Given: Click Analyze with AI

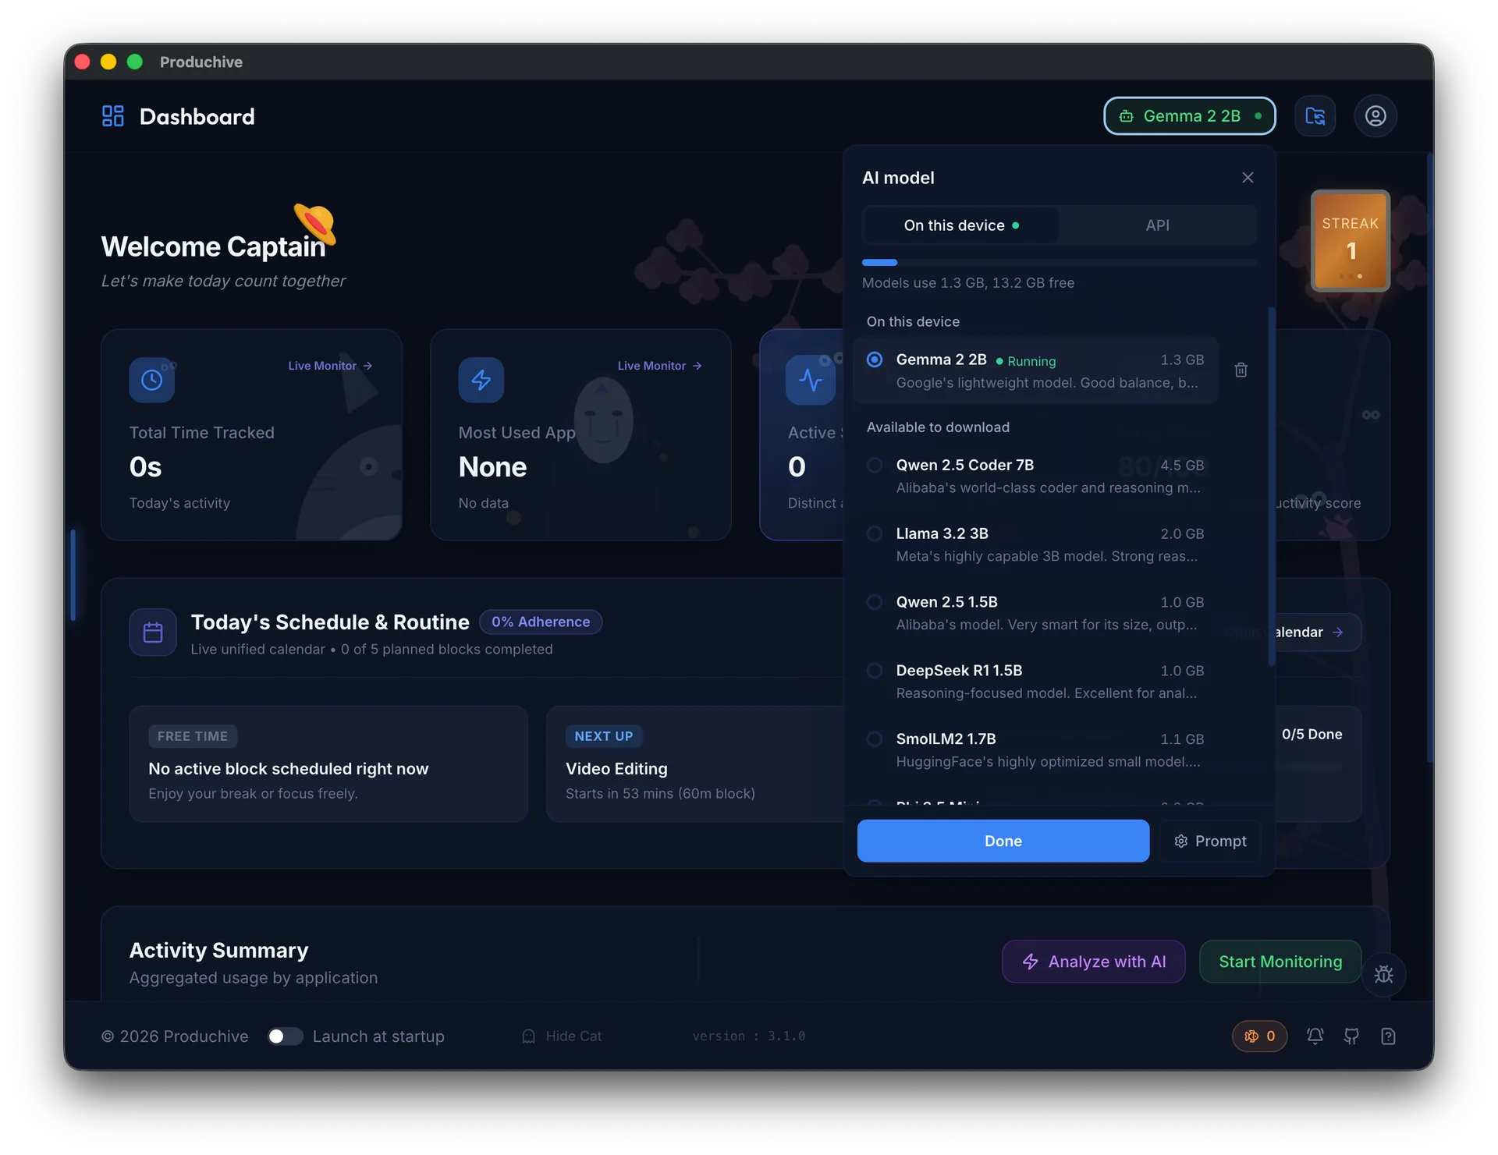Looking at the screenshot, I should pyautogui.click(x=1094, y=962).
